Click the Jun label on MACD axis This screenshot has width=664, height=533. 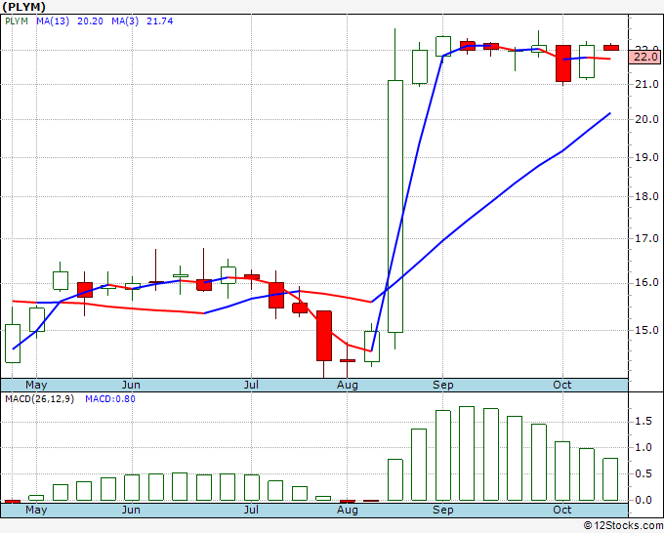[131, 511]
